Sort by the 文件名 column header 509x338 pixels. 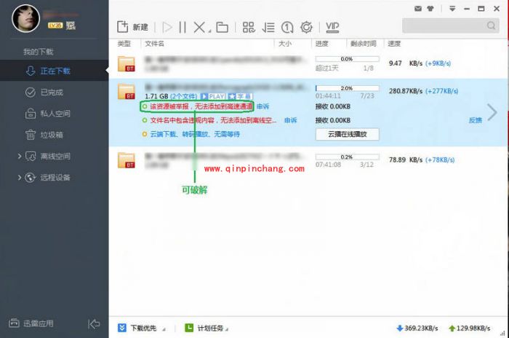154,44
